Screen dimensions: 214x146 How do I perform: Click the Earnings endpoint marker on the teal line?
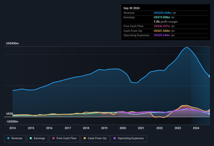click(x=210, y=114)
